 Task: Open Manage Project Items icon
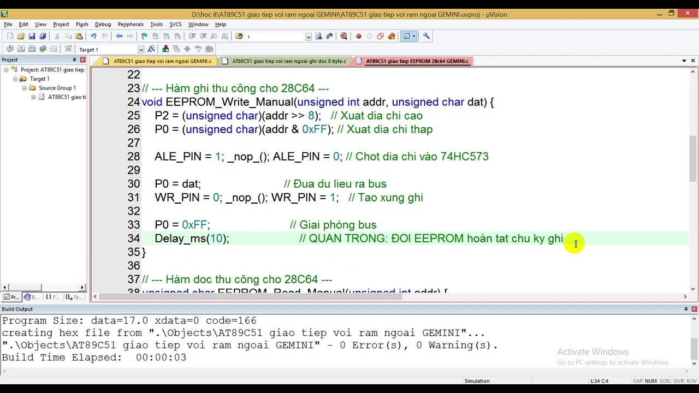165,49
